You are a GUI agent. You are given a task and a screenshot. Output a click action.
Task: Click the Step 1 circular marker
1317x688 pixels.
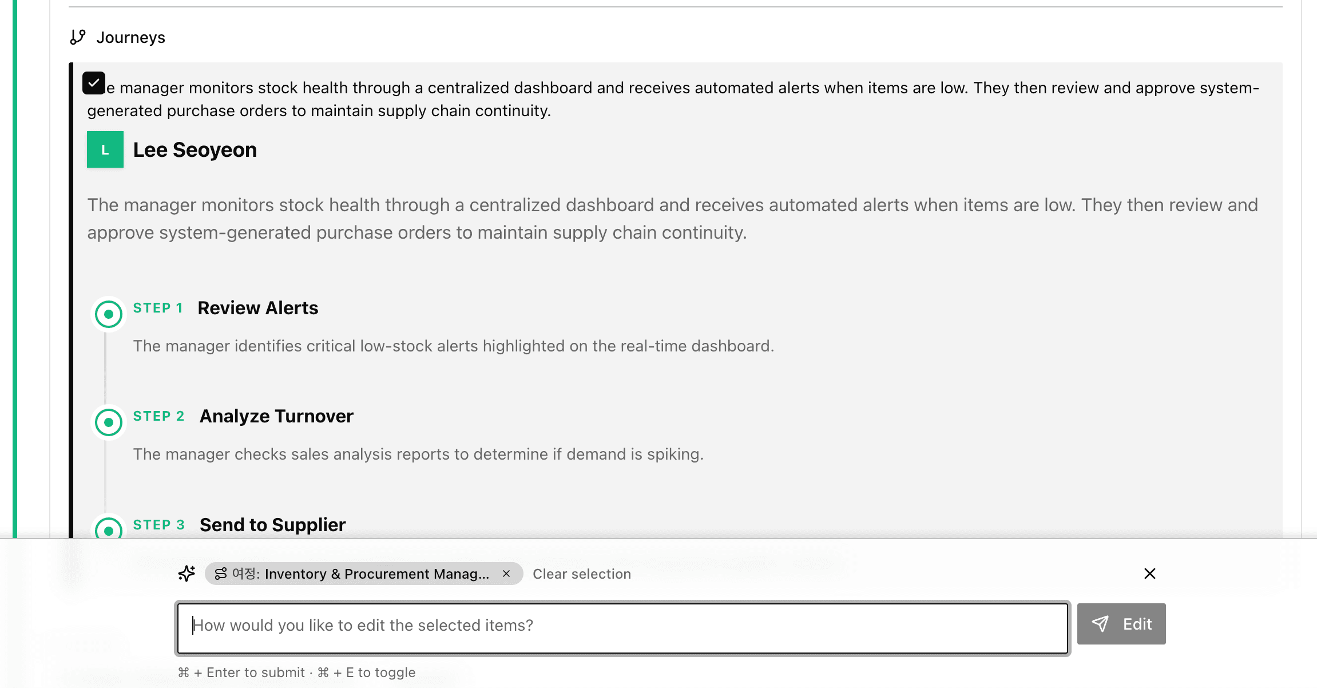[108, 314]
